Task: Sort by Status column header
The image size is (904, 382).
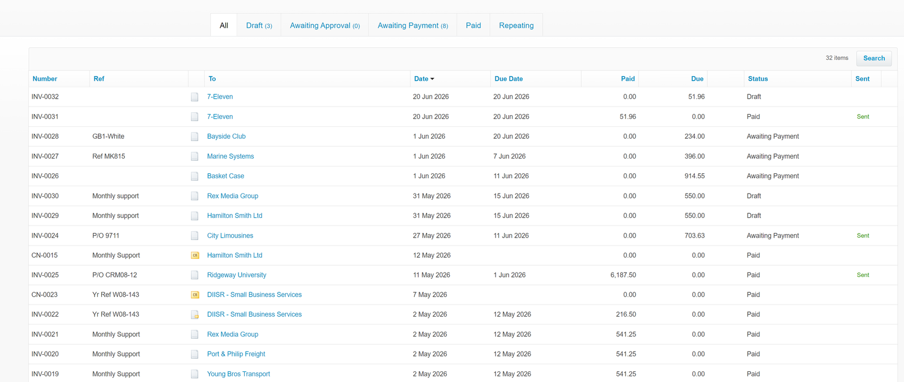Action: pyautogui.click(x=758, y=79)
